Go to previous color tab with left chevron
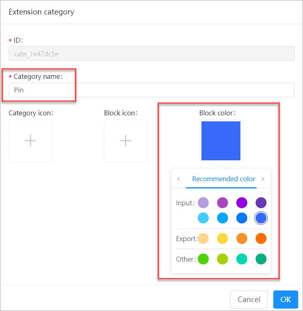The width and height of the screenshot is (303, 311). click(179, 179)
